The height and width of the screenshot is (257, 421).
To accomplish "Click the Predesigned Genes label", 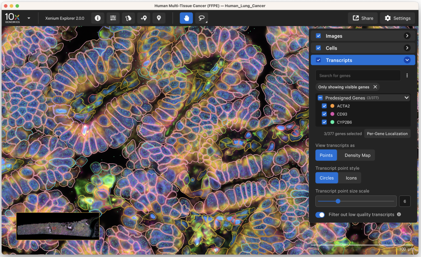I will pos(345,98).
